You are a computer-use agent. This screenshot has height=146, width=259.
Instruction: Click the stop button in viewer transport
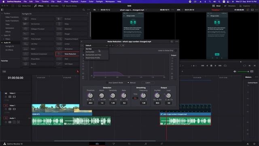tap(211, 66)
